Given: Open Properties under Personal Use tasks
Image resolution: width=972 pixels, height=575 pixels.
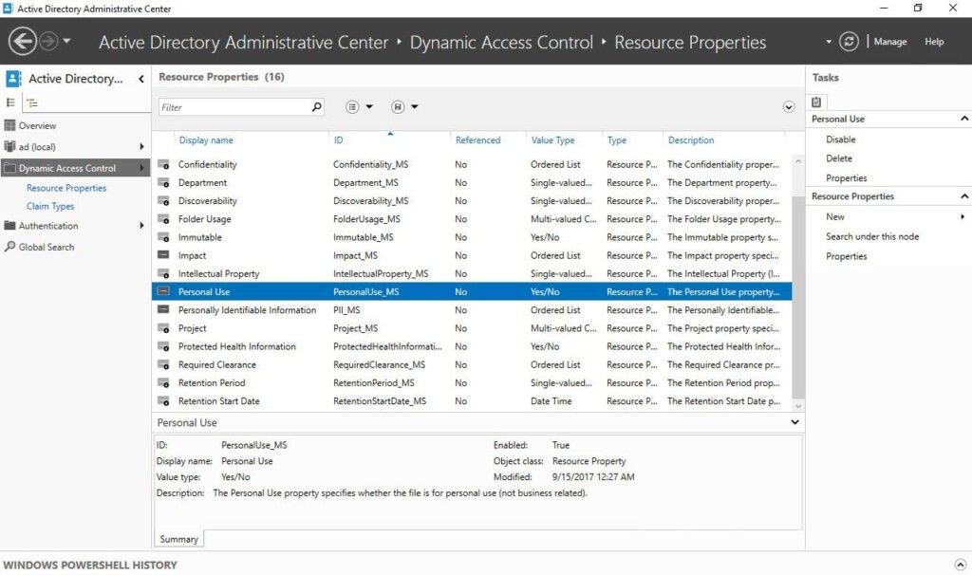Looking at the screenshot, I should [x=846, y=177].
